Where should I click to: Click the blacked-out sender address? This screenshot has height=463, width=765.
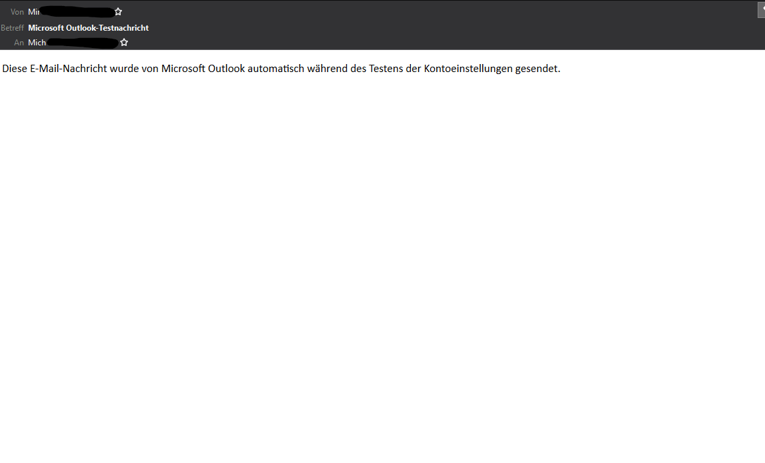(x=77, y=12)
